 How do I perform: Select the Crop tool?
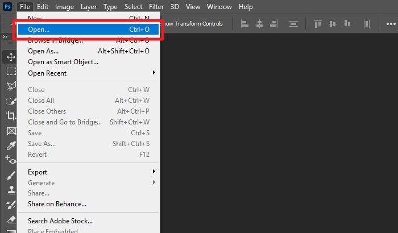(x=11, y=116)
